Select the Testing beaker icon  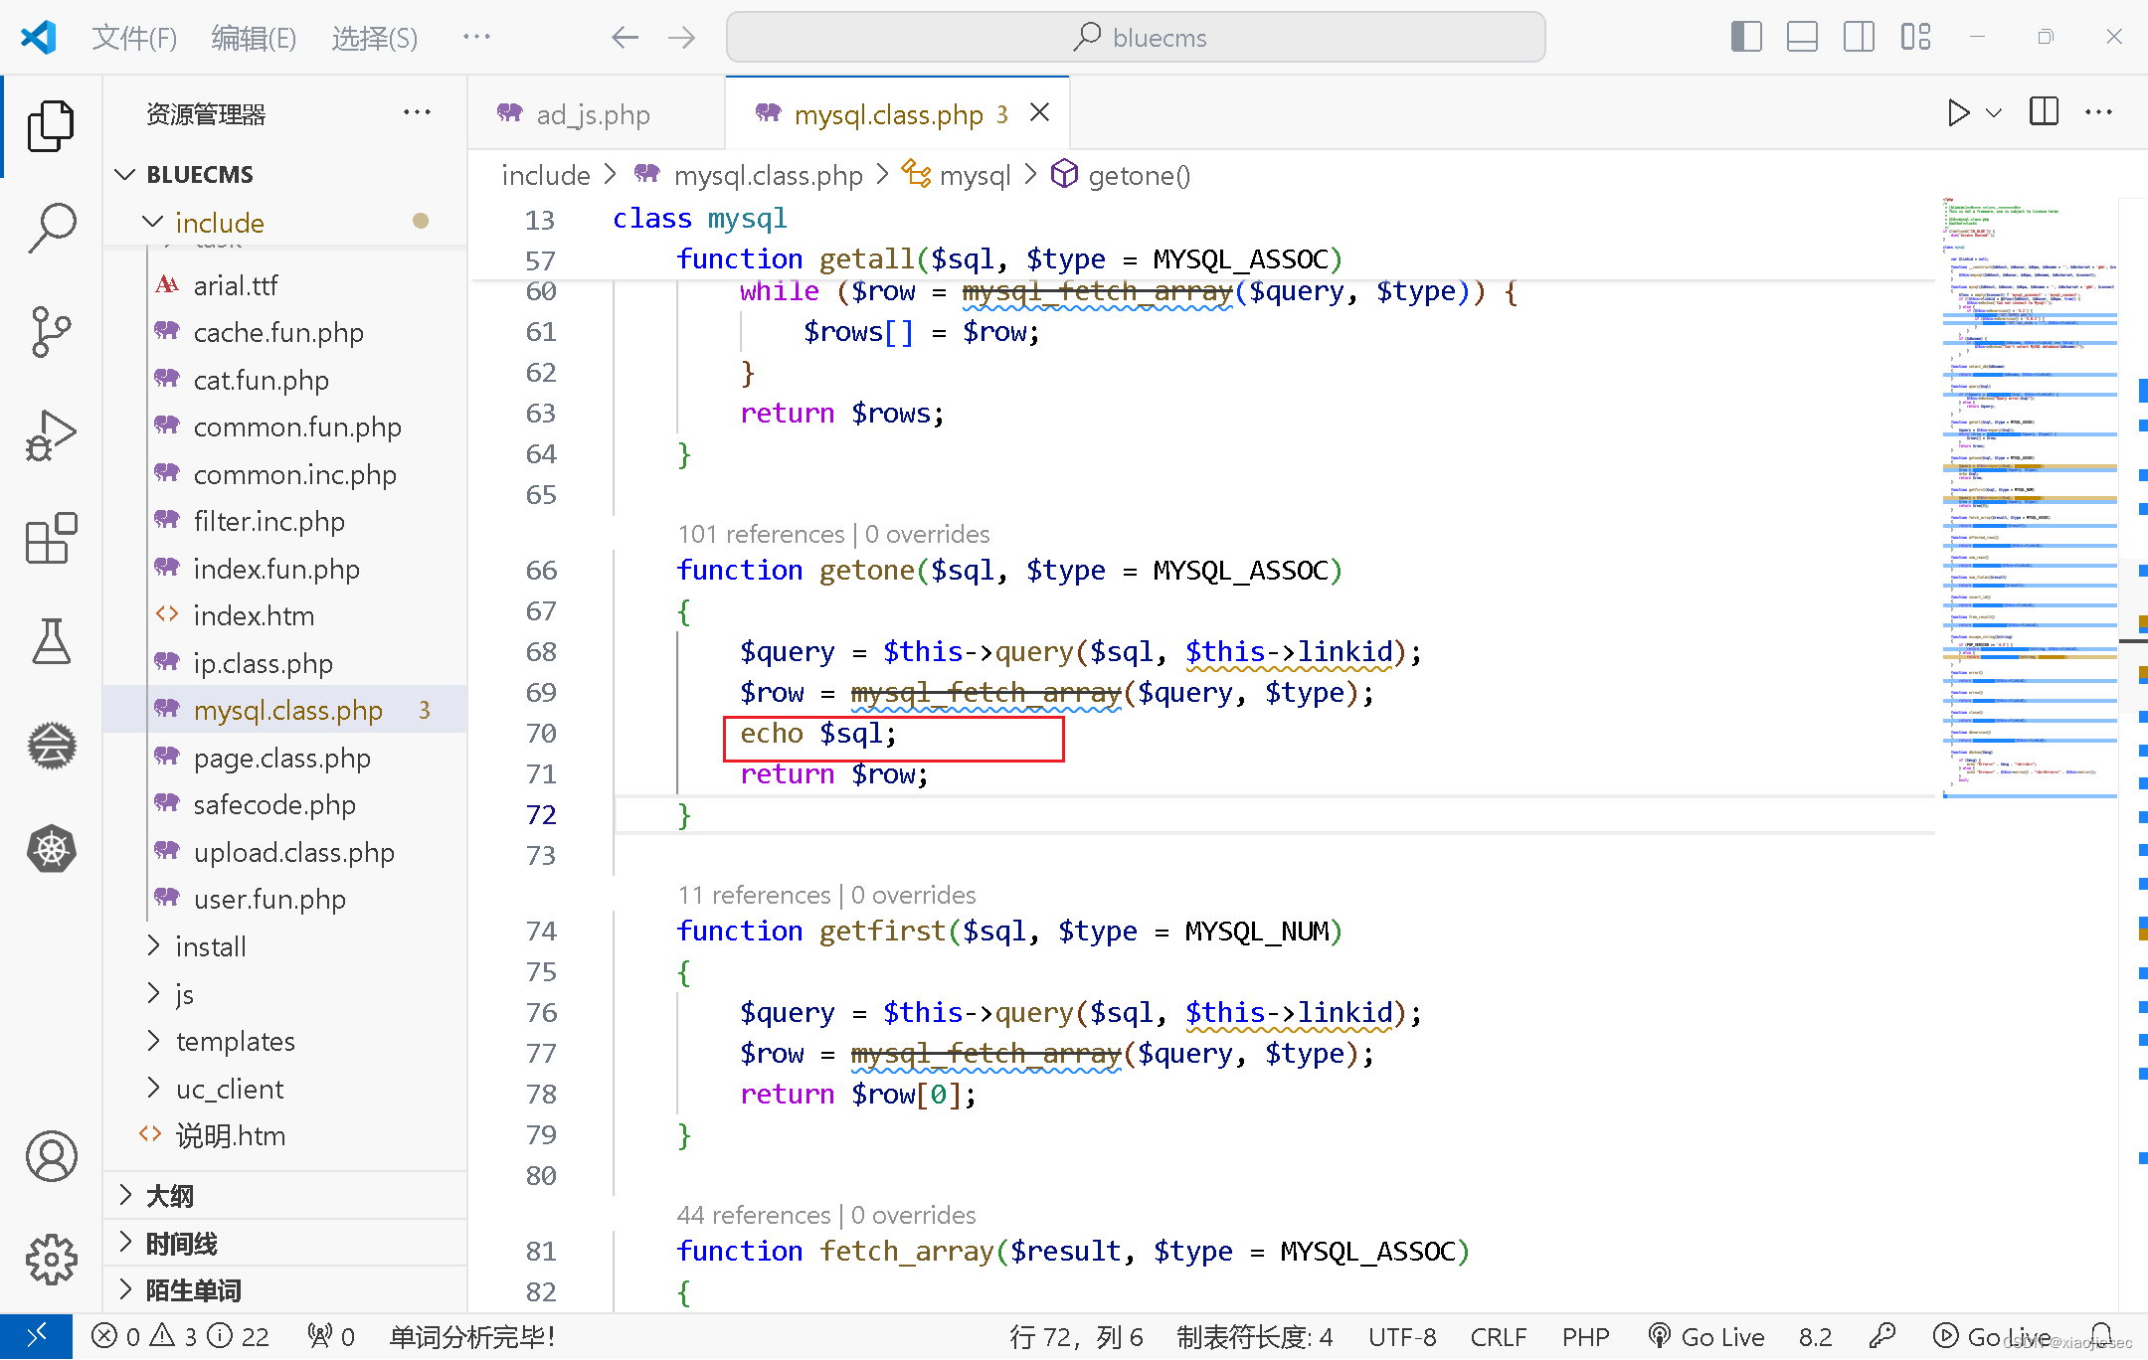click(51, 641)
